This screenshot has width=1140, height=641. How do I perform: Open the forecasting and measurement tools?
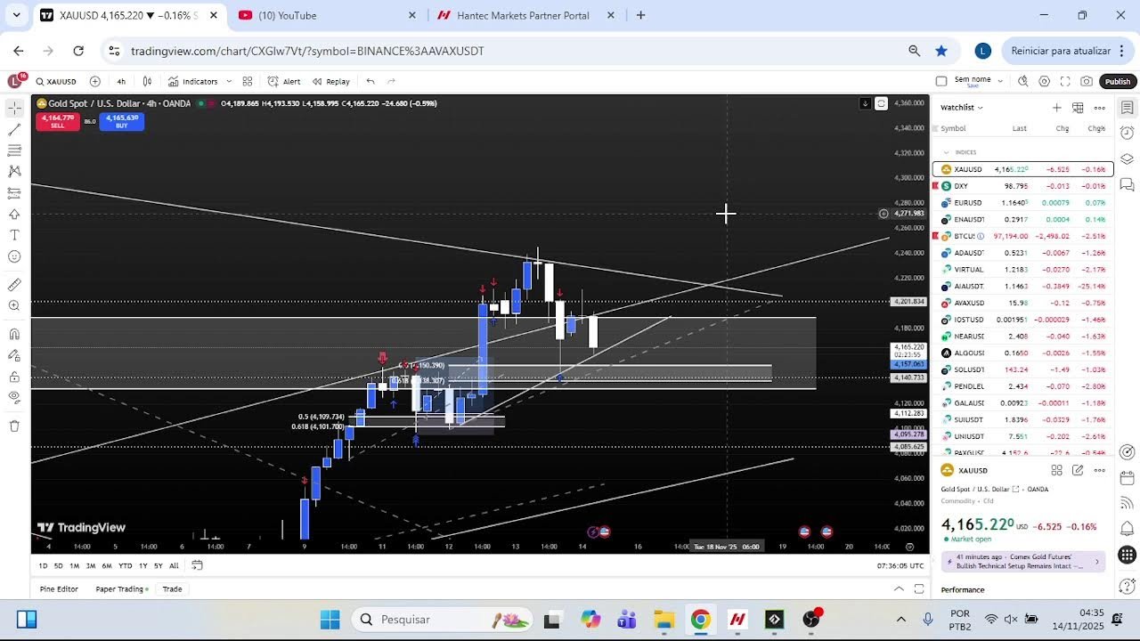tap(14, 192)
